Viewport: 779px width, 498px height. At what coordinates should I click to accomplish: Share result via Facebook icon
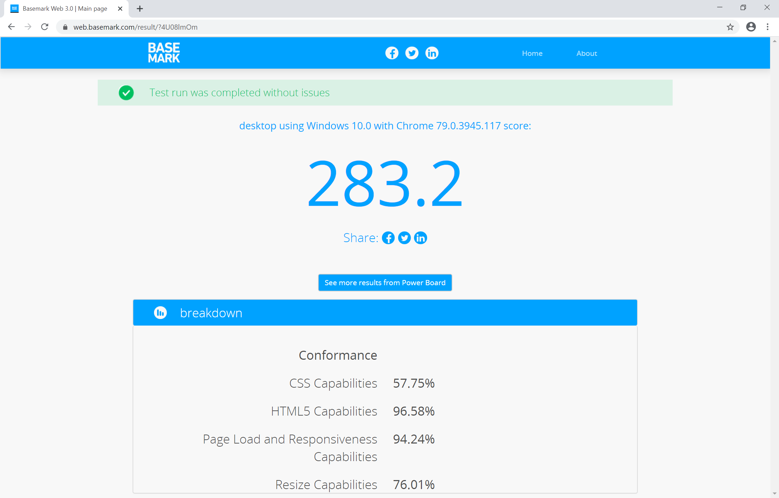tap(388, 238)
